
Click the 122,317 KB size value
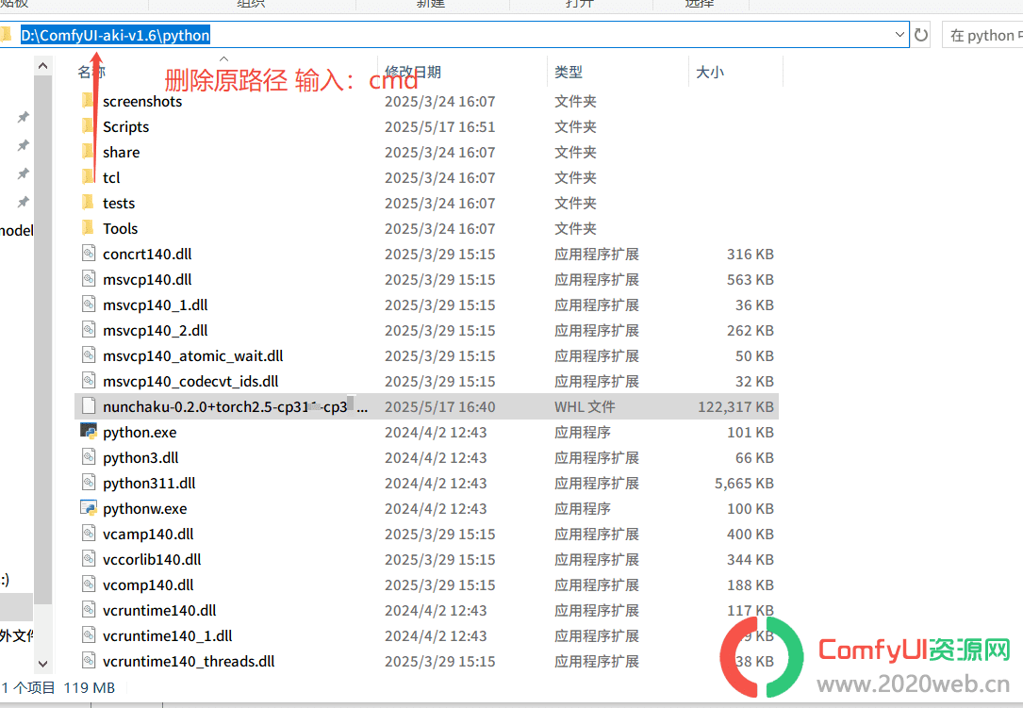click(736, 406)
